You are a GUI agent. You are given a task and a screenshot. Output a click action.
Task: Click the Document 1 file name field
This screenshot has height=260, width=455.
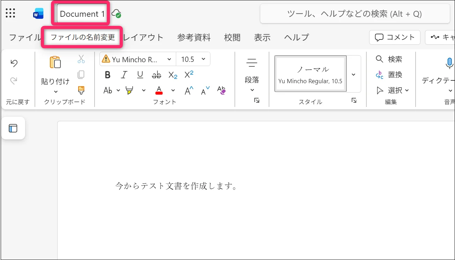pos(82,14)
